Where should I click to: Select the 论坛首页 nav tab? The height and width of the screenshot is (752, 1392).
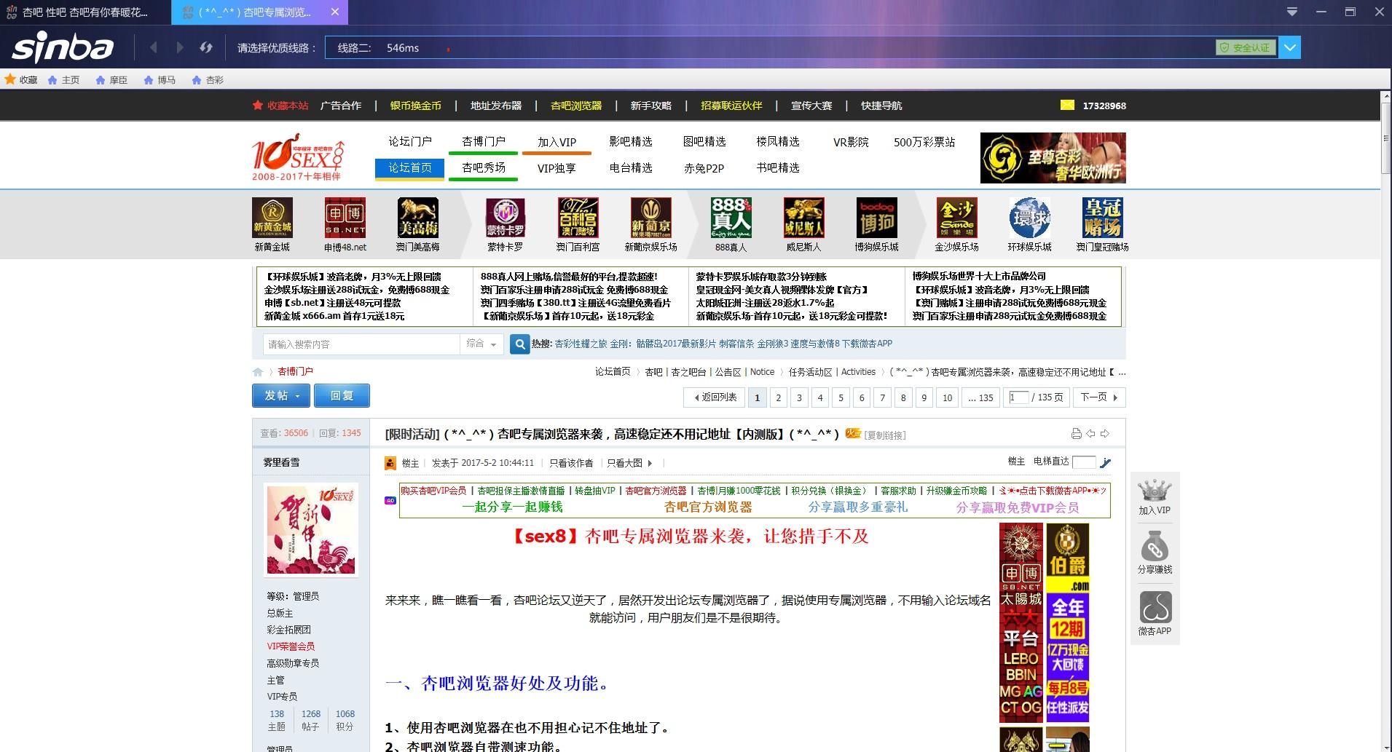click(x=410, y=168)
